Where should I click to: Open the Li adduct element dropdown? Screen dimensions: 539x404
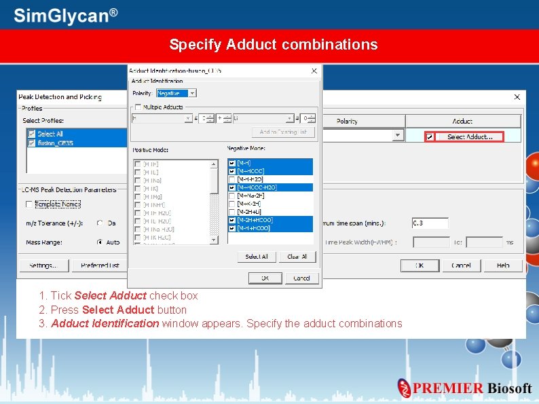pos(290,119)
